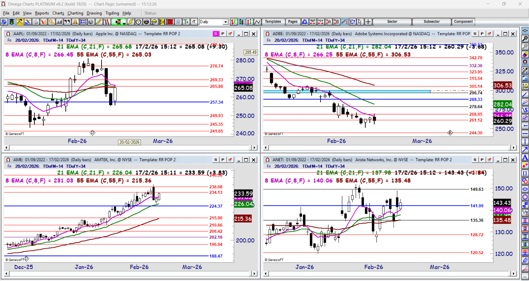Click the red grid icon in toolbar
Image resolution: width=529 pixels, height=281 pixels.
[x=170, y=22]
